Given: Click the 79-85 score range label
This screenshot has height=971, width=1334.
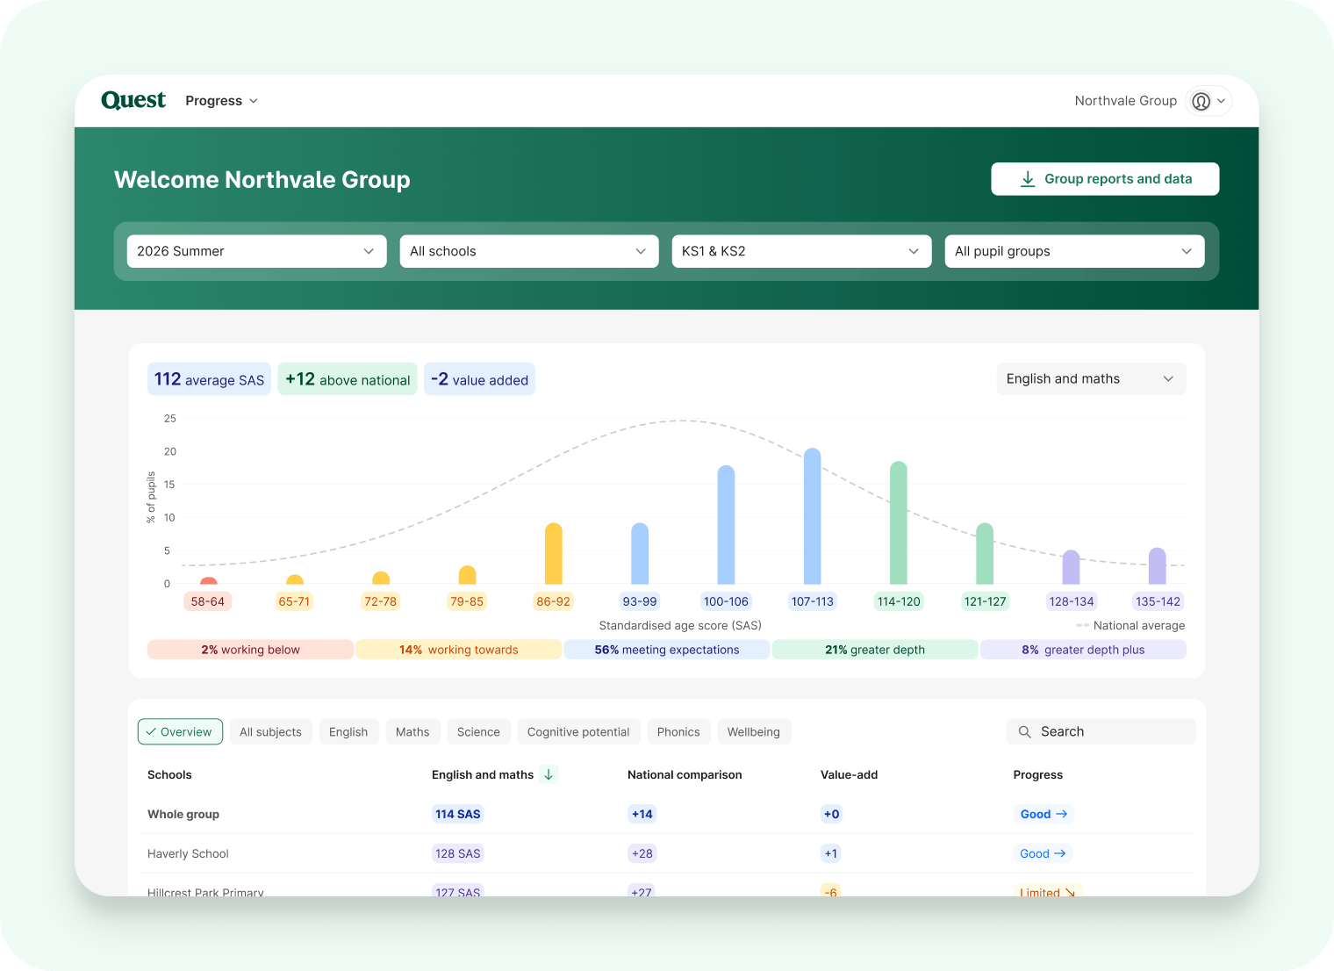Looking at the screenshot, I should [467, 601].
